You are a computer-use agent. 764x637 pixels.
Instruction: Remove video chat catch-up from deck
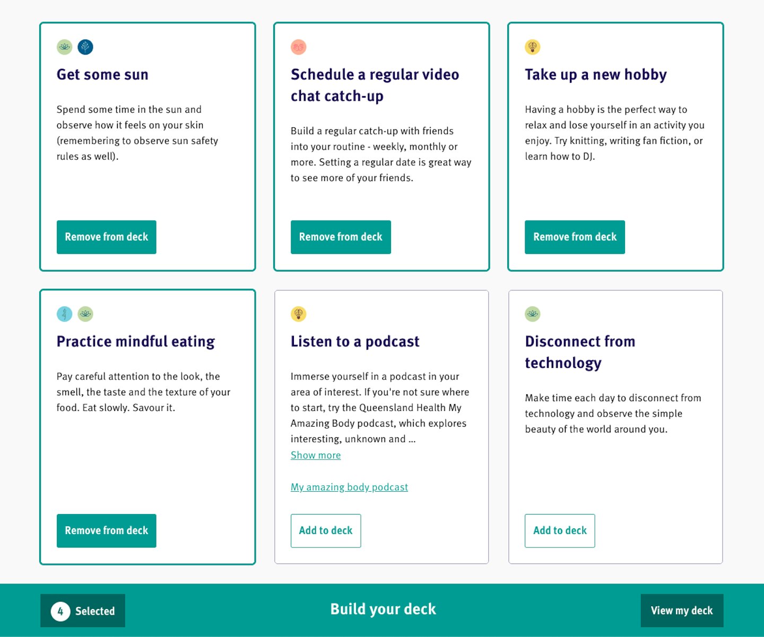pos(341,237)
